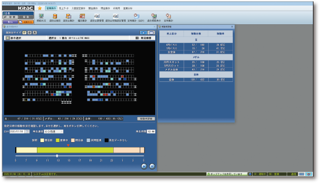This screenshot has height=183, width=320.
Task: Select the medium (中) machine size option
Action: pos(30,33)
